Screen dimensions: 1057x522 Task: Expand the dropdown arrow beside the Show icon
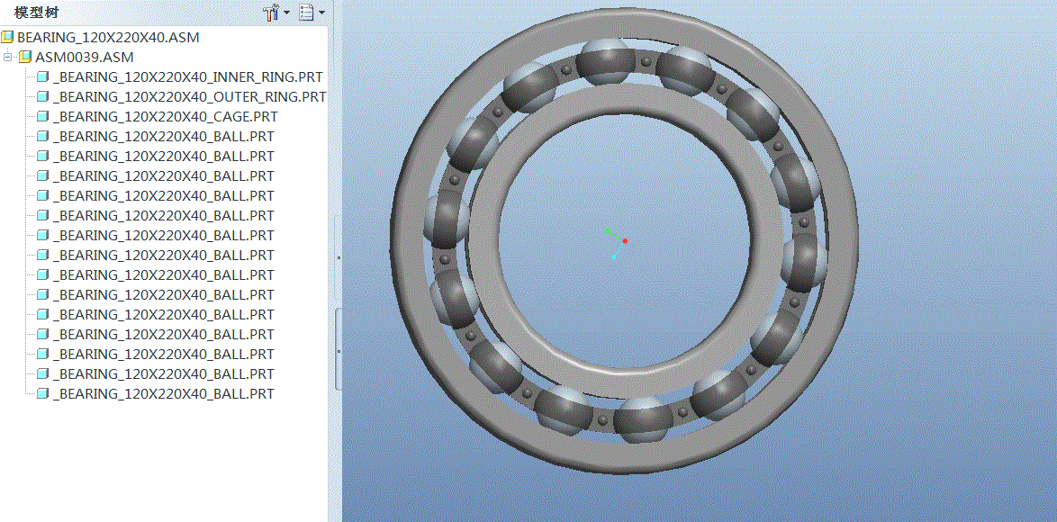click(x=321, y=13)
